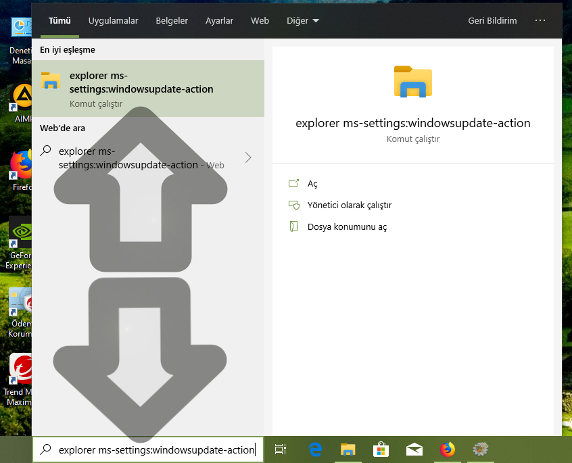The width and height of the screenshot is (572, 463).
Task: Open the AIMP desktop shortcut
Action: 22,99
